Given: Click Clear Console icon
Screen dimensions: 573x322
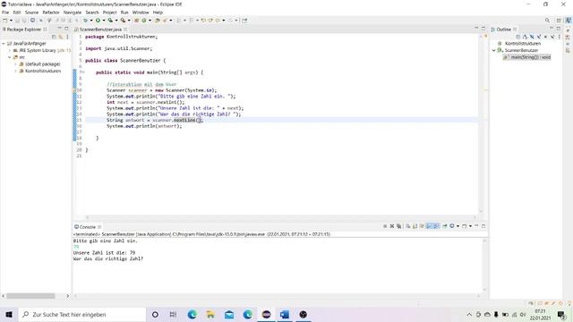Looking at the screenshot, I should [x=408, y=226].
